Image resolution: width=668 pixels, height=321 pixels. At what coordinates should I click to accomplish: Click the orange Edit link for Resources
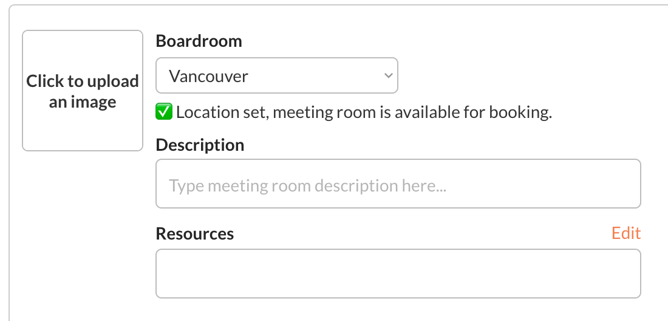(x=625, y=233)
